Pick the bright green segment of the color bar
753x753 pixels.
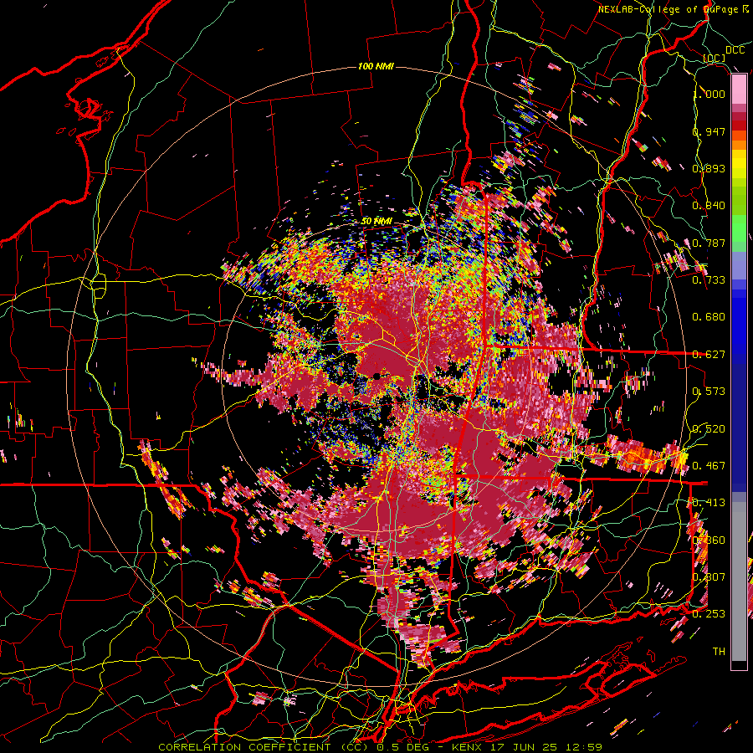pos(739,228)
